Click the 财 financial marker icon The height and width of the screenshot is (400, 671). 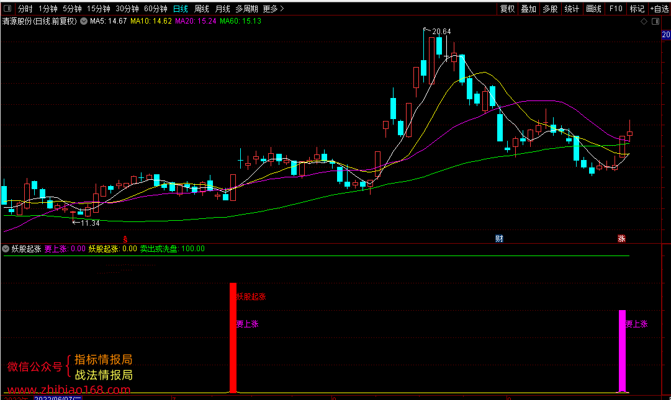(x=499, y=239)
